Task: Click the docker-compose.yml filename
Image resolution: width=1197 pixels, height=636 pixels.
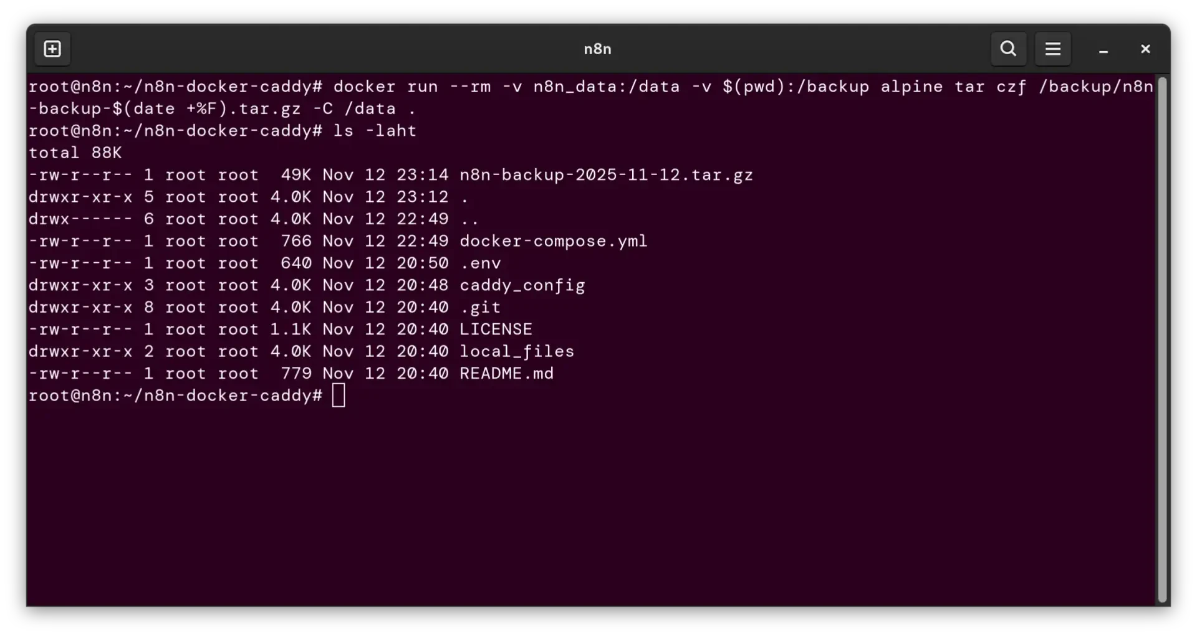Action: pos(553,241)
